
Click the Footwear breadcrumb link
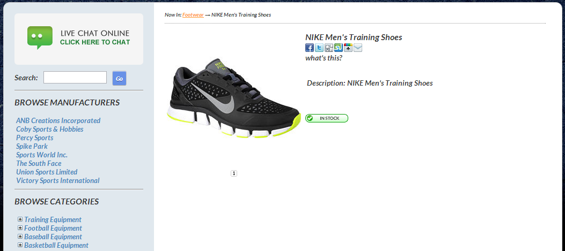(x=193, y=15)
